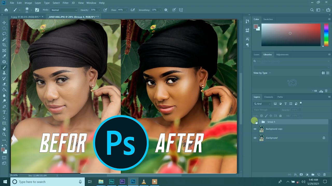Toggle visibility of Group 4

255,122
